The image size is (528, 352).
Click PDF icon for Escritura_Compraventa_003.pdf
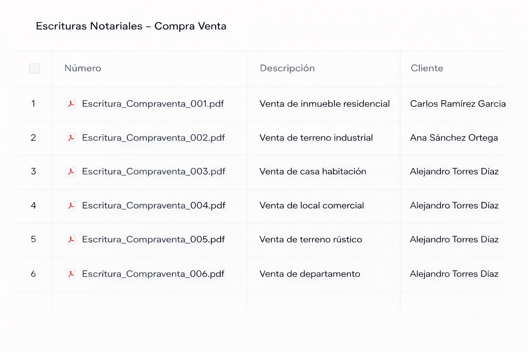click(71, 172)
